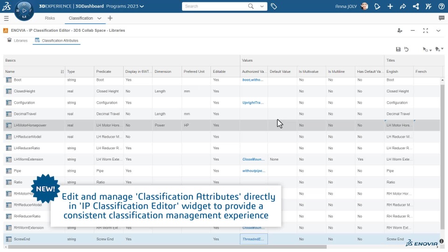Click the Boot row attribute icon
The image size is (448, 252).
pos(9,80)
